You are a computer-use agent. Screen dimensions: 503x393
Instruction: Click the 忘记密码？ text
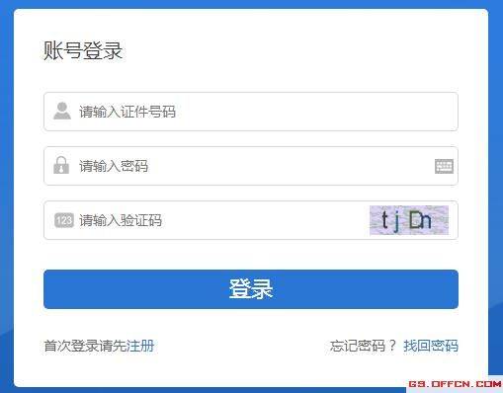(363, 346)
